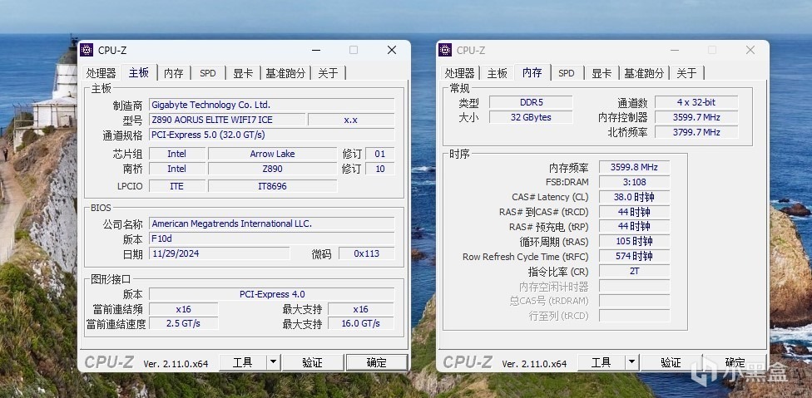Open 基准跑分 tab in left CPU-Z window
The image size is (812, 398).
(x=285, y=73)
